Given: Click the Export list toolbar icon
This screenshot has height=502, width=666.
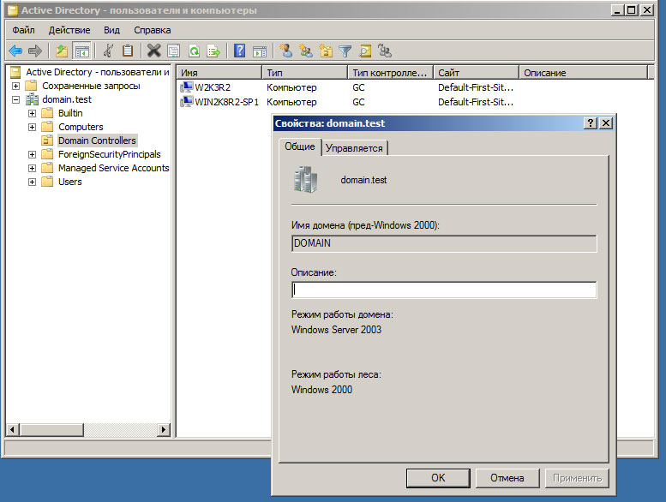Looking at the screenshot, I should (x=213, y=51).
